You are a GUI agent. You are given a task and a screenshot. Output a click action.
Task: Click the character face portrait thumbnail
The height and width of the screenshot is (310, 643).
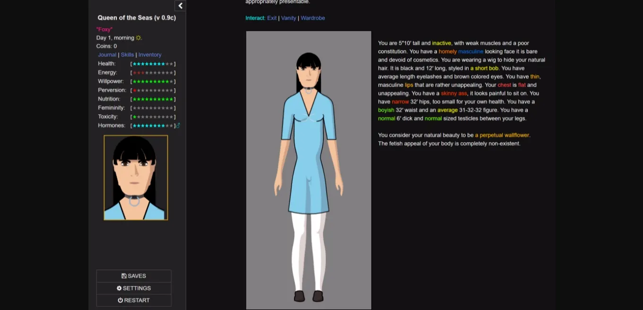pyautogui.click(x=136, y=177)
